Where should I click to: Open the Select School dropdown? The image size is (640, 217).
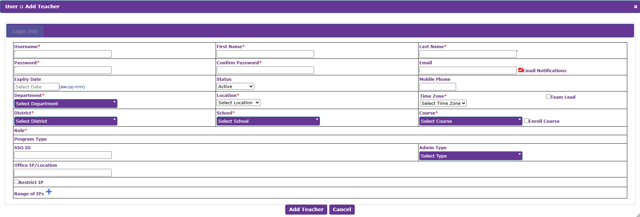tap(268, 121)
